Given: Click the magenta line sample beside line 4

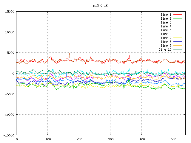Looking at the screenshot, I should 178,26.
